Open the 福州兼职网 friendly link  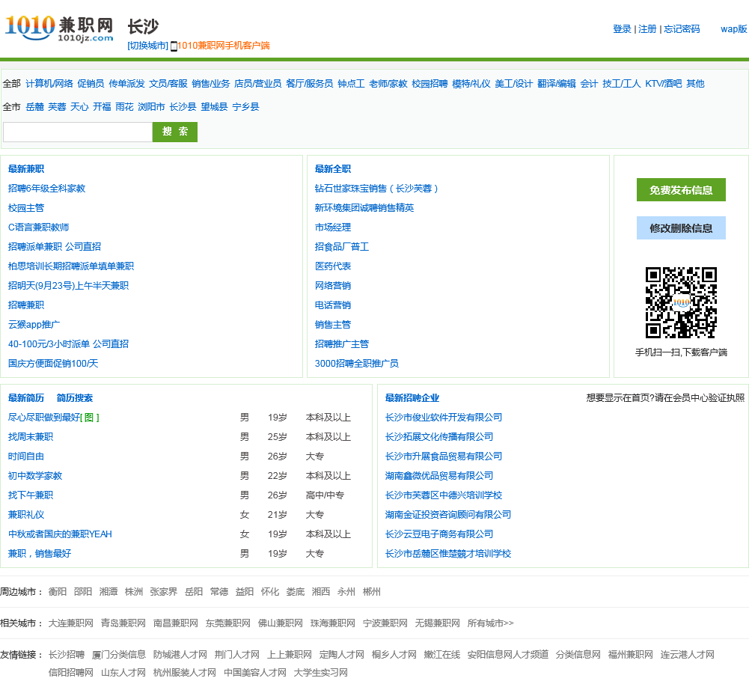(x=631, y=655)
